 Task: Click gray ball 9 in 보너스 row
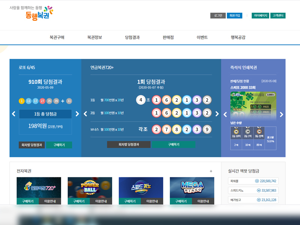(207, 129)
